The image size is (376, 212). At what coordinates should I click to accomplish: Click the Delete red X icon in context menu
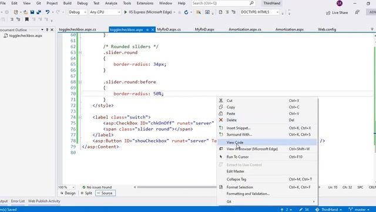[221, 120]
